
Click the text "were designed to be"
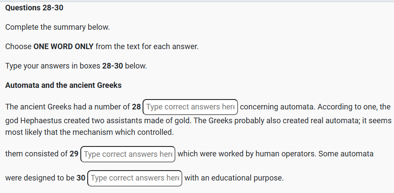pyautogui.click(x=39, y=178)
